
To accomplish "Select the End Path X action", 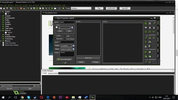I will 150,52.
